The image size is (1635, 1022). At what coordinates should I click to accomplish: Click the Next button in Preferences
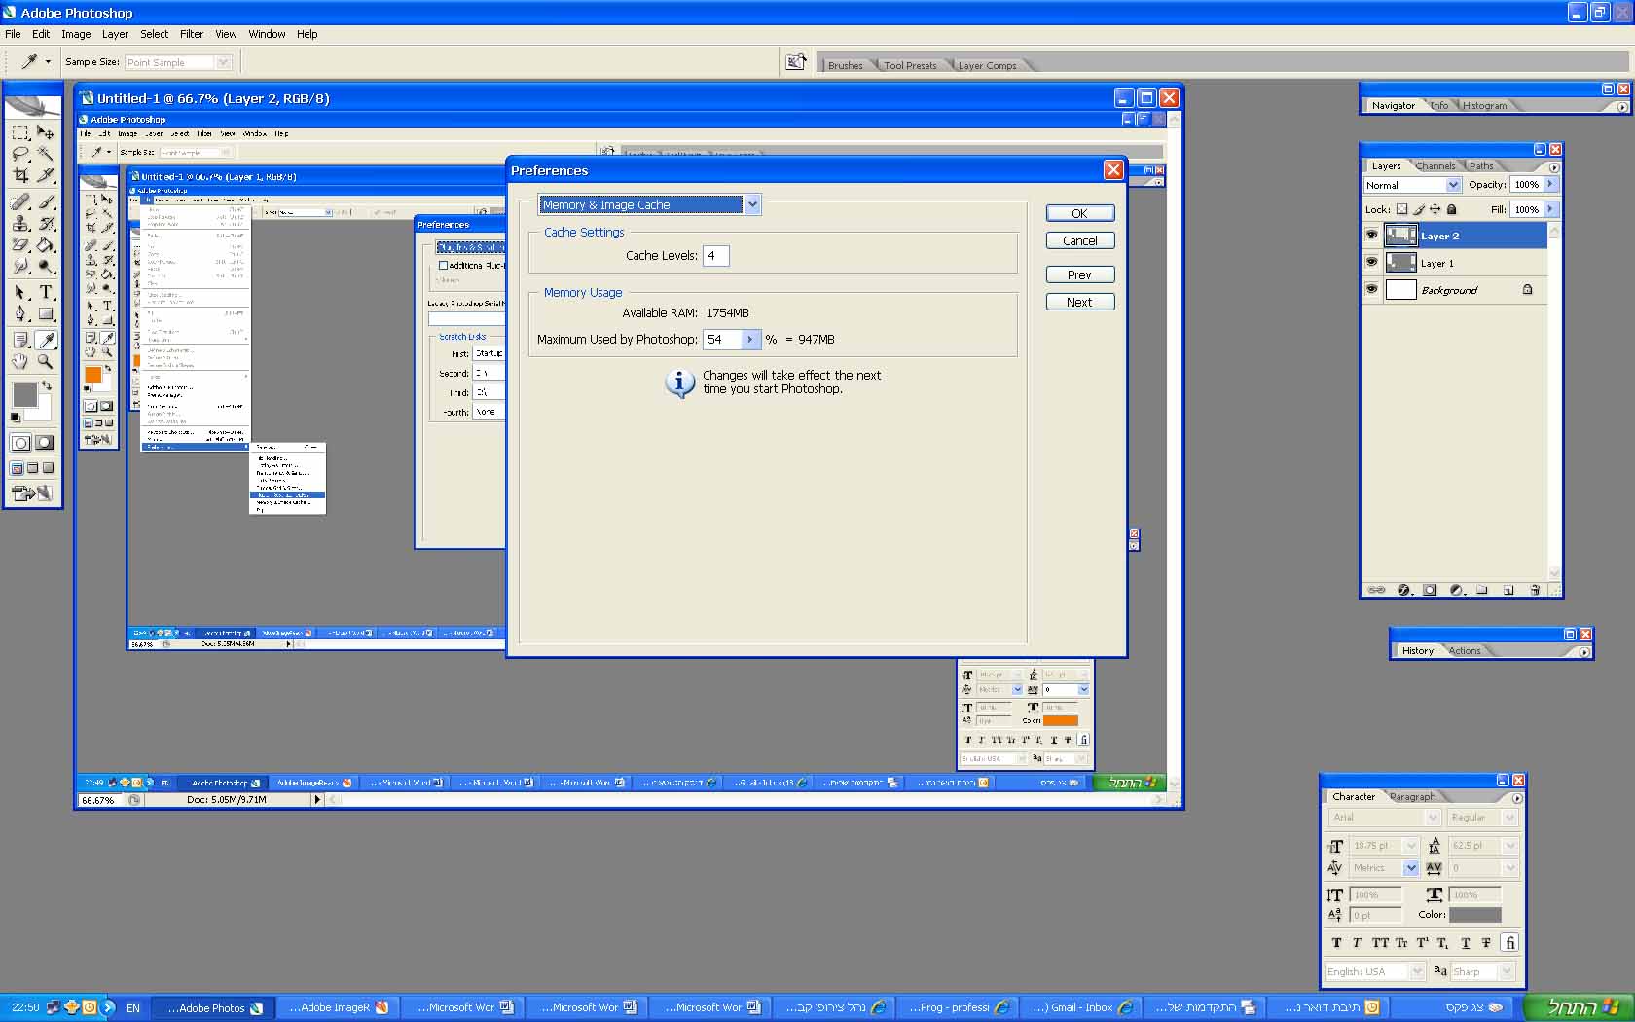1080,303
